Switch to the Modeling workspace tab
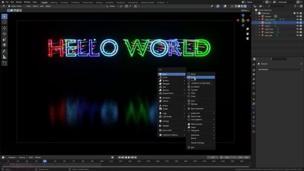The image size is (304, 171). tap(54, 2)
